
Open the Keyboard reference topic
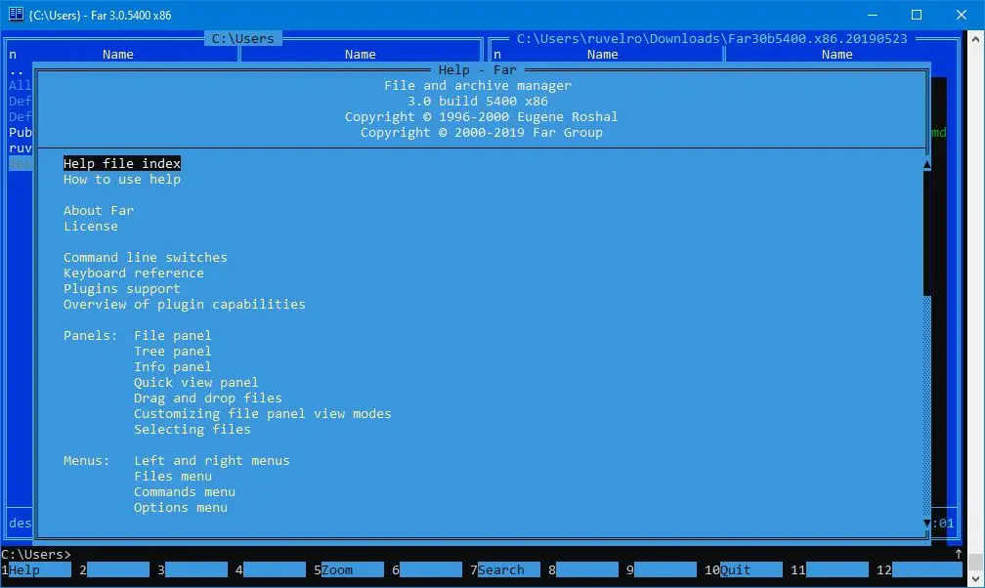134,273
